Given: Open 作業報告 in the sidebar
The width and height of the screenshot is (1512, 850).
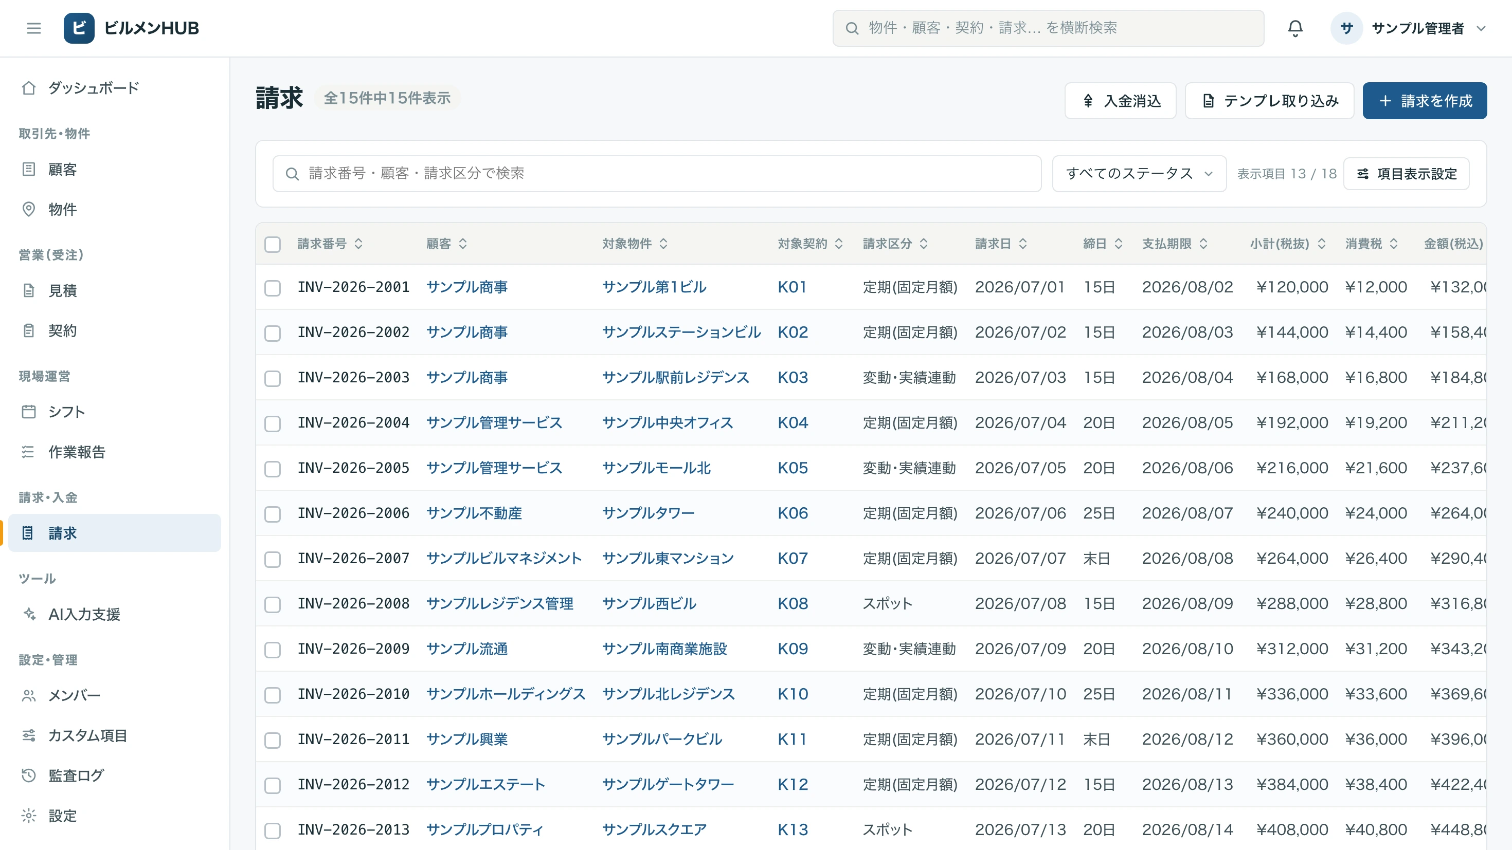Looking at the screenshot, I should (115, 452).
